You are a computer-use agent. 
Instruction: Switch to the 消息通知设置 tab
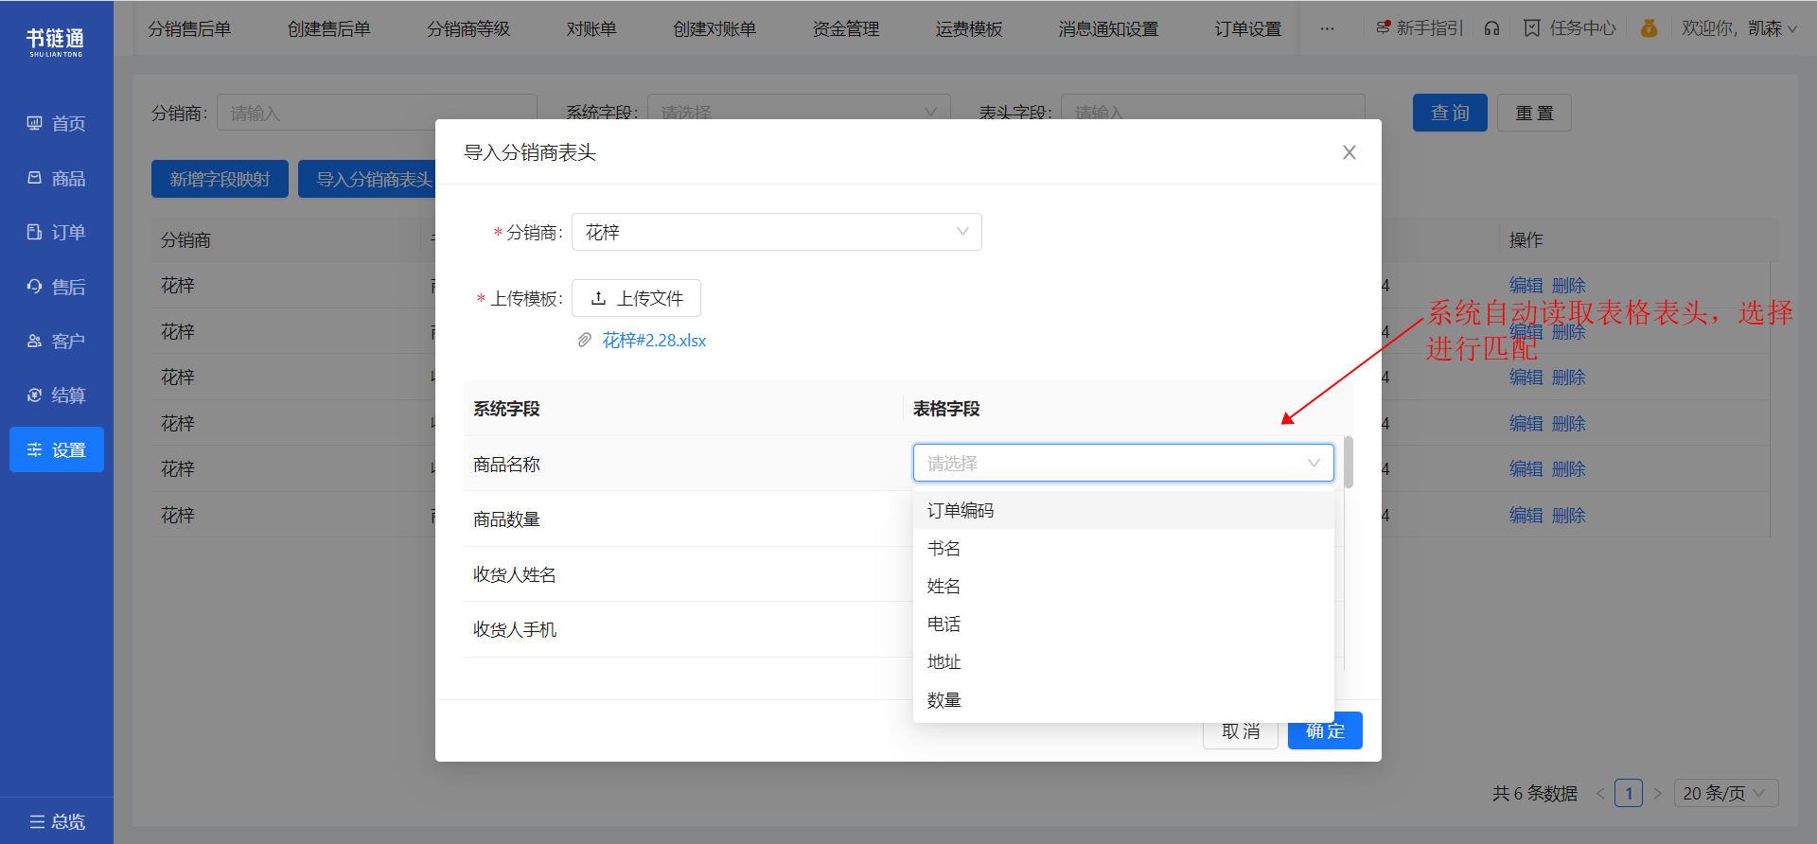[x=1108, y=28]
